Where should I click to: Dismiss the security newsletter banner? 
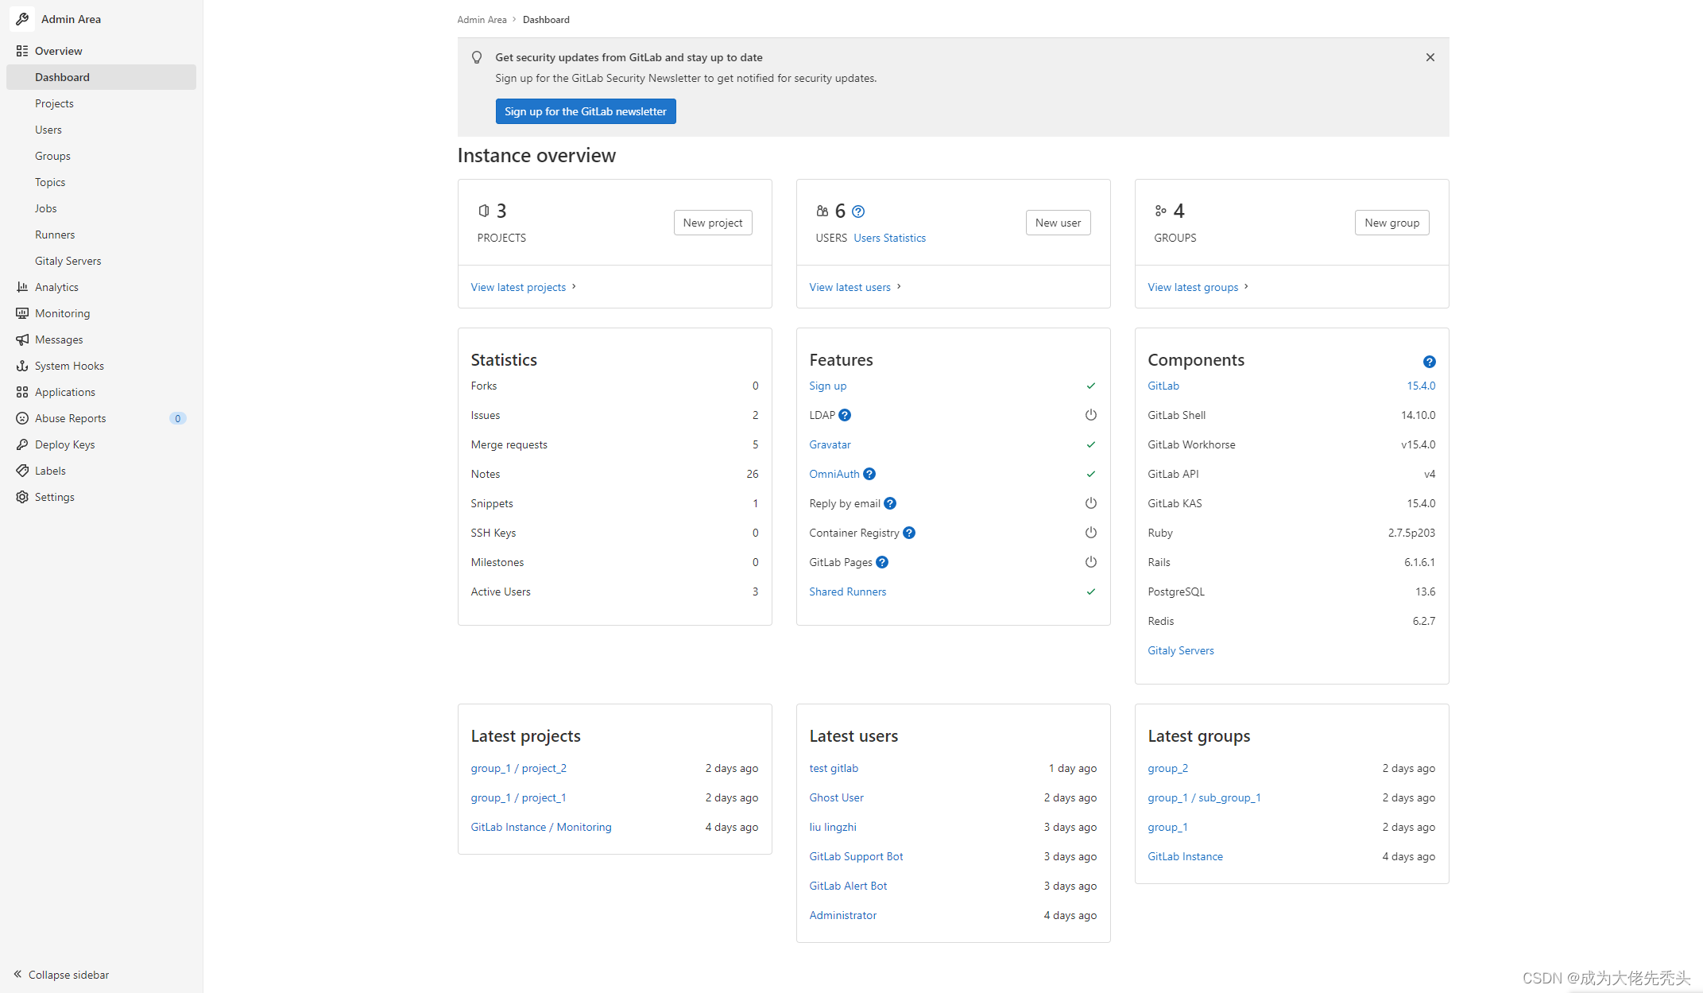pyautogui.click(x=1430, y=57)
